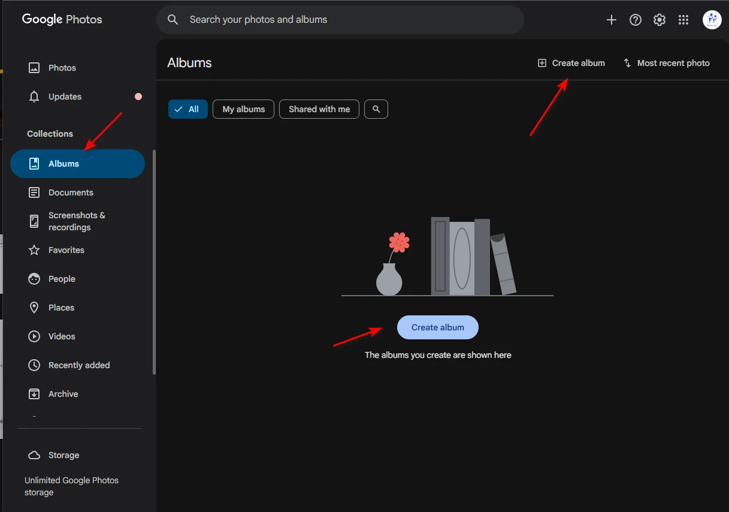
Task: Select the My albums filter chip
Action: tap(243, 109)
